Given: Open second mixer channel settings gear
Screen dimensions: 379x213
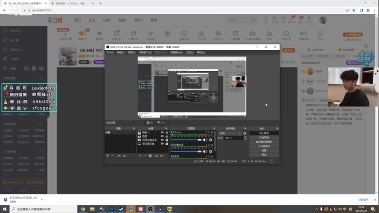Looking at the screenshot, I should click(x=210, y=151).
